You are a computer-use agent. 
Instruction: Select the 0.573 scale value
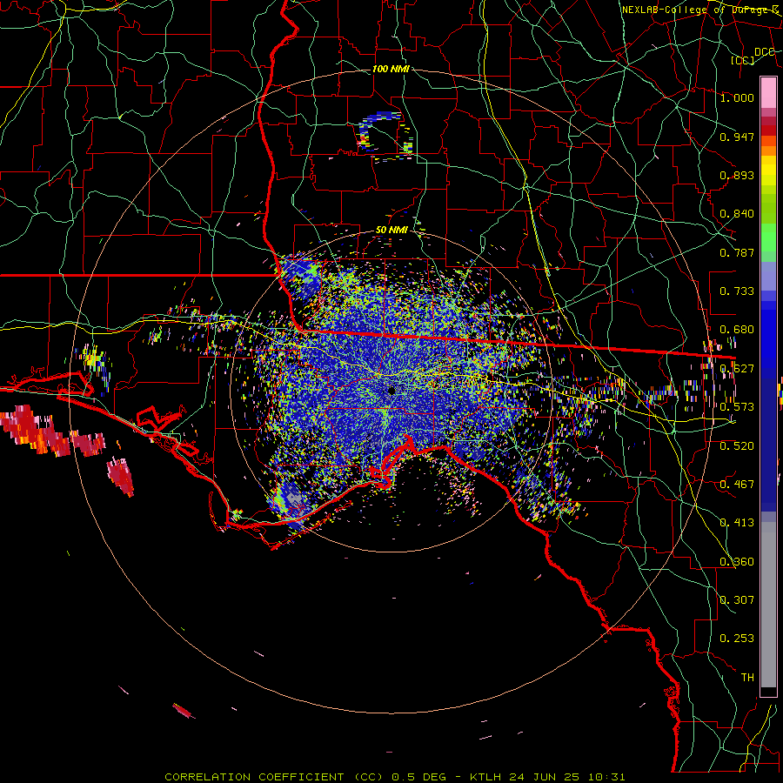(737, 407)
